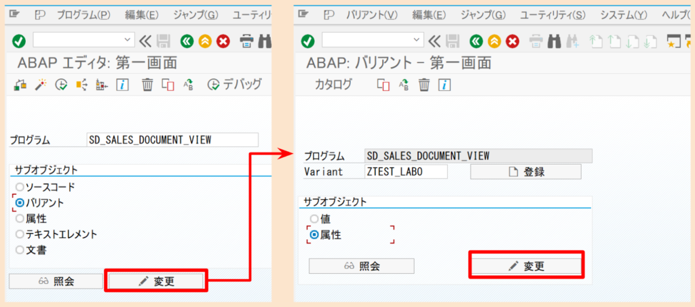Click trash Delete icon in Variant window toolbar
The width and height of the screenshot is (695, 307).
click(424, 84)
